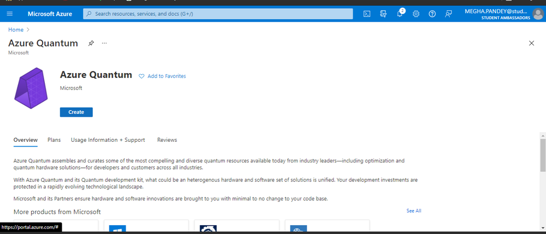Click See All Microsoft products
The height and width of the screenshot is (234, 546).
[x=414, y=211]
